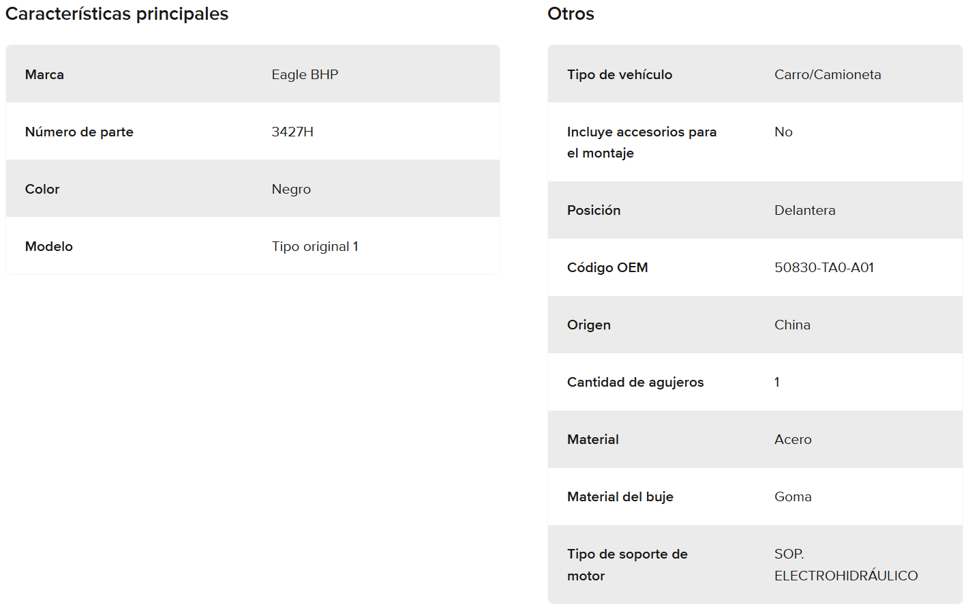This screenshot has width=966, height=609.
Task: Click the Número de parte label
Action: coord(79,132)
